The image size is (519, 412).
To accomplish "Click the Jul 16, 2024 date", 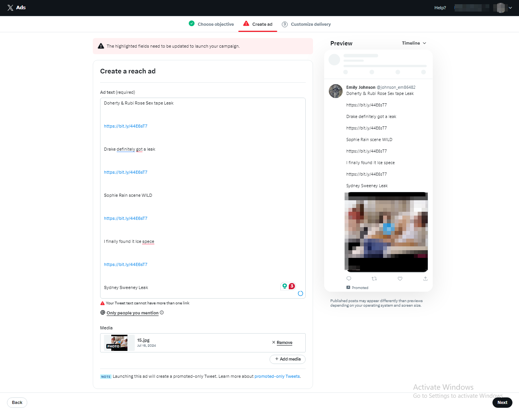I will (x=146, y=346).
